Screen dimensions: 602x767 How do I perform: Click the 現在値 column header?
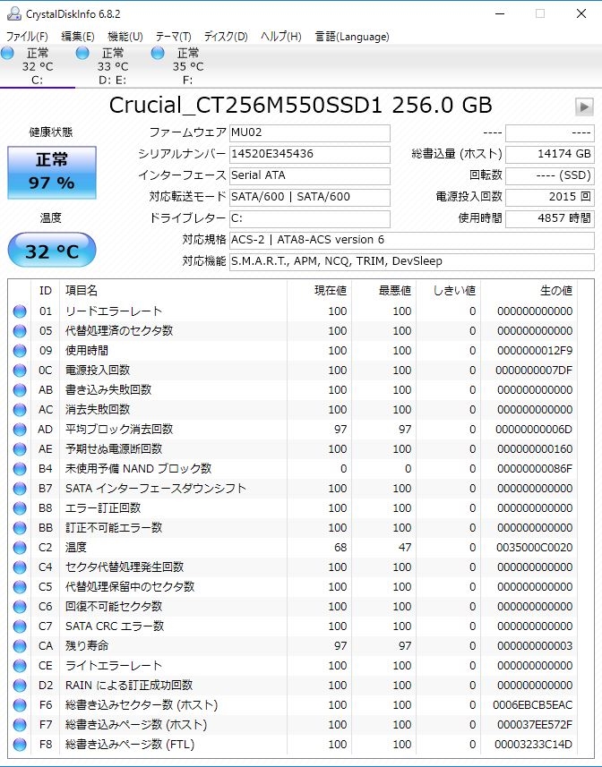pos(319,291)
